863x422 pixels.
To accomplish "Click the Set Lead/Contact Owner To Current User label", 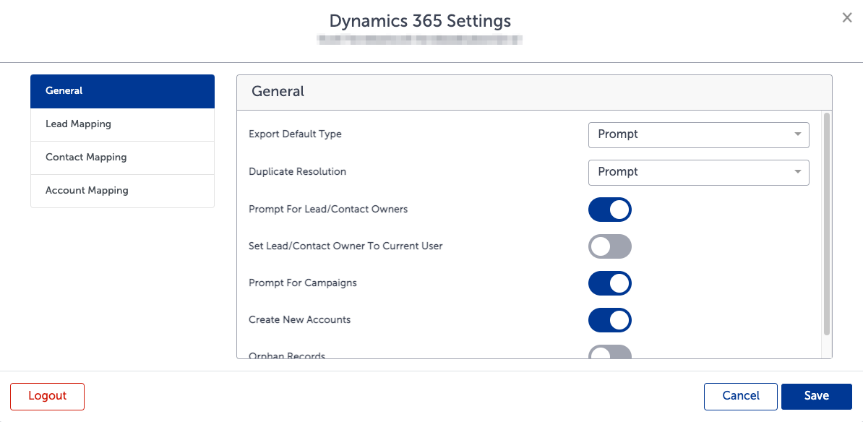I will 345,246.
